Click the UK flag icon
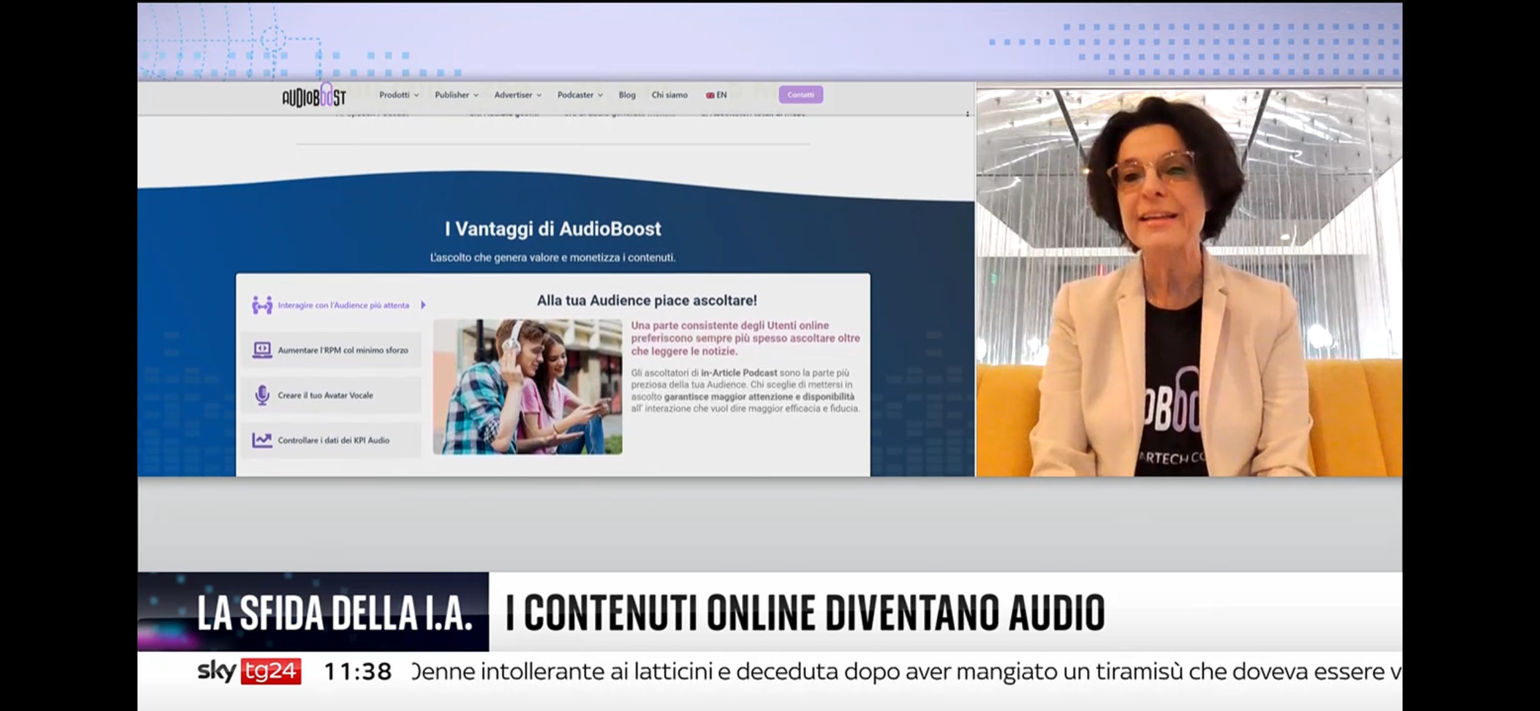Viewport: 1540px width, 711px height. (x=710, y=95)
